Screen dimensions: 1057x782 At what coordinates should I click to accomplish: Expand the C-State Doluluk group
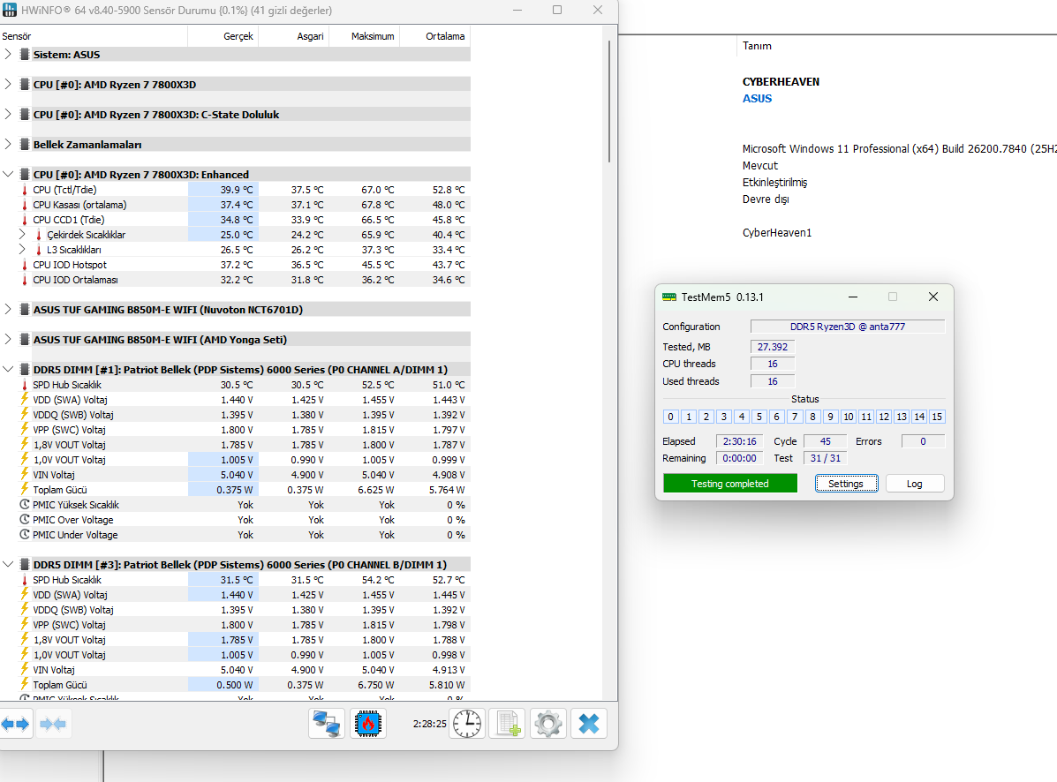point(8,115)
